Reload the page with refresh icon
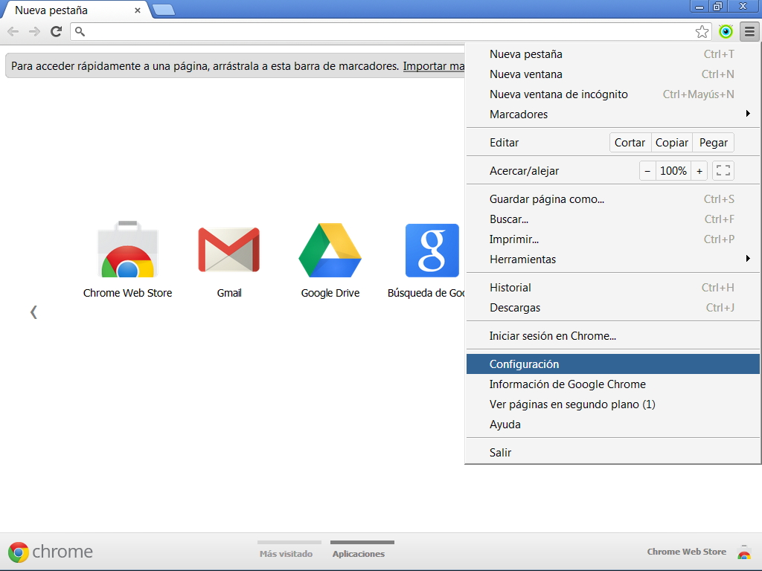Image resolution: width=762 pixels, height=571 pixels. pyautogui.click(x=57, y=31)
